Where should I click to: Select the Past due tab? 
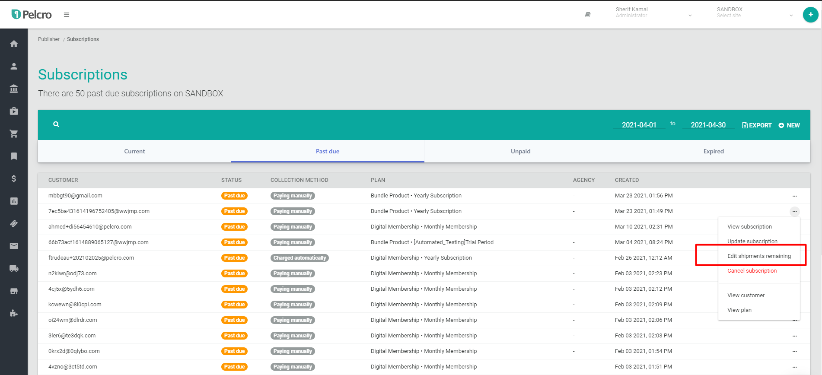pos(328,151)
